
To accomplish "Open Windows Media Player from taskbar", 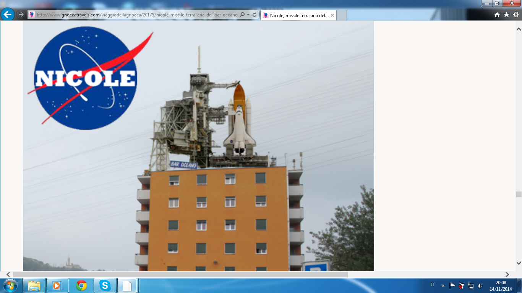I will pos(57,285).
